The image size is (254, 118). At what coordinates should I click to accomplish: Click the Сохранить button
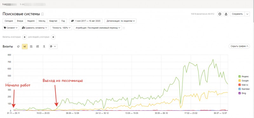pyautogui.click(x=237, y=14)
